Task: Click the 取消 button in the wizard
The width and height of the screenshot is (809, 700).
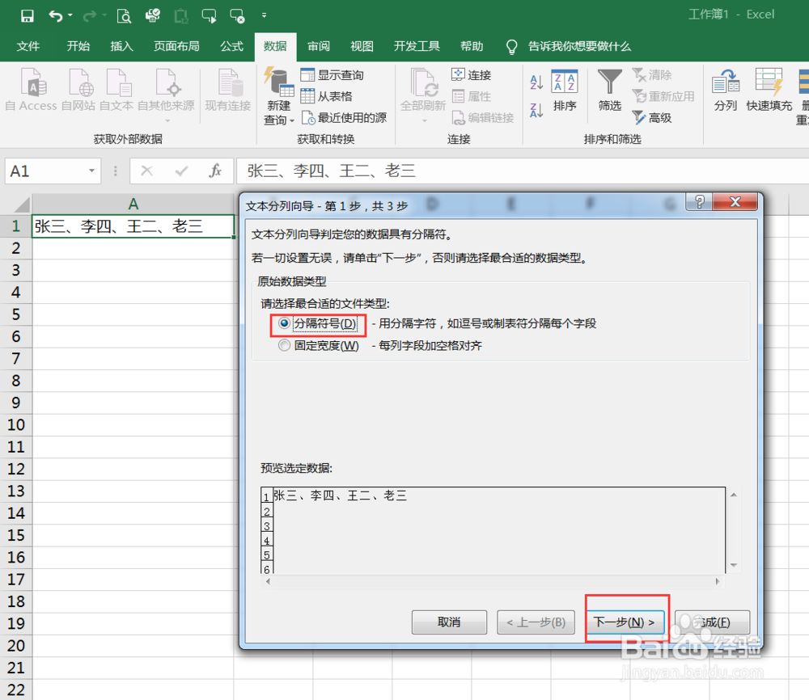Action: [x=448, y=622]
